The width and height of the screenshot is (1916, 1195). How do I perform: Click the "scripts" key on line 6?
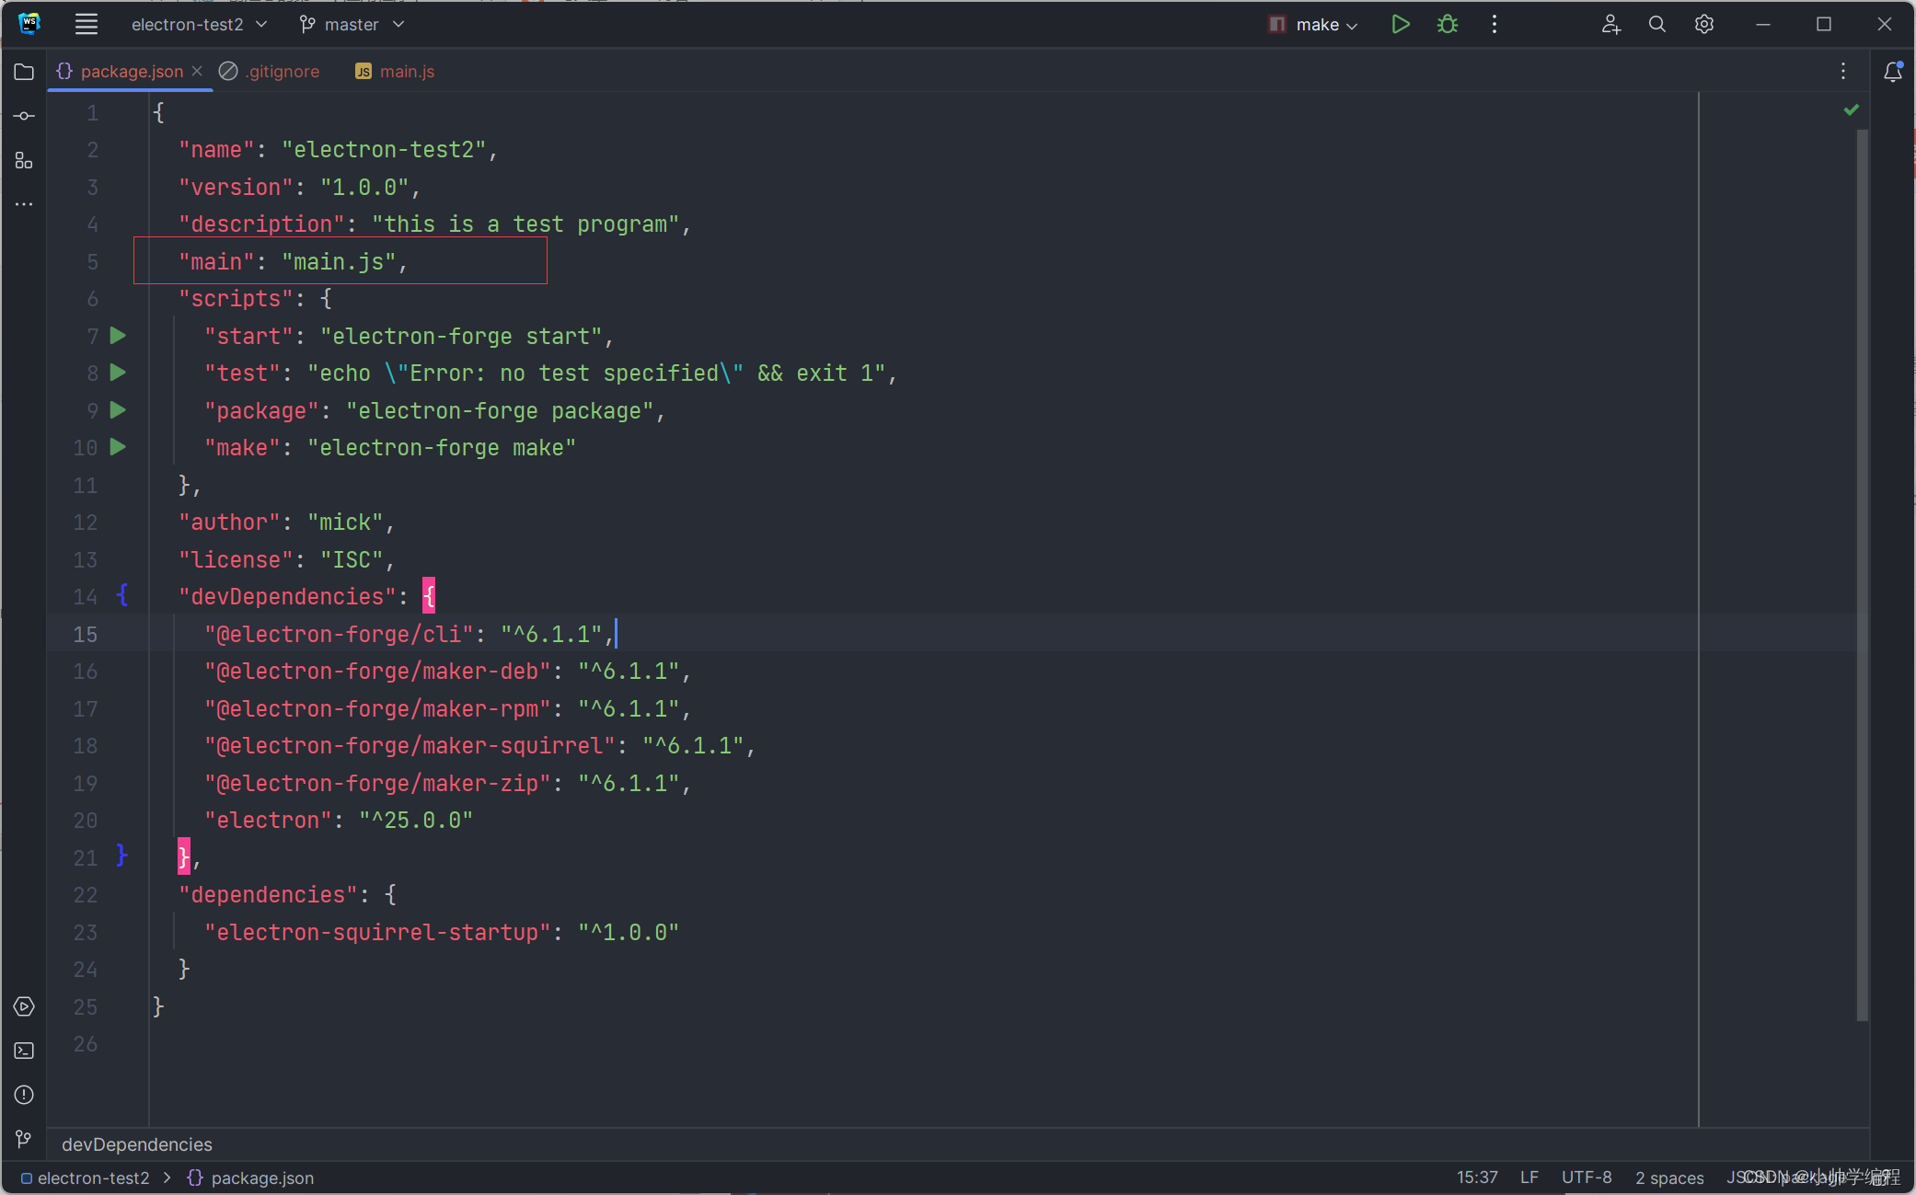tap(236, 299)
